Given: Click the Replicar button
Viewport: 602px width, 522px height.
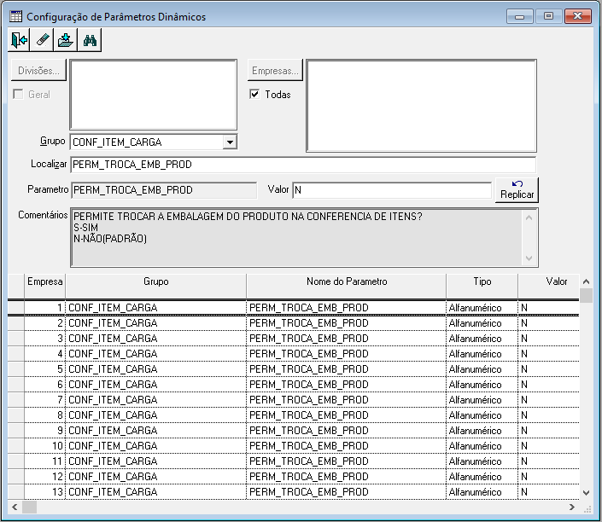Looking at the screenshot, I should coord(517,190).
